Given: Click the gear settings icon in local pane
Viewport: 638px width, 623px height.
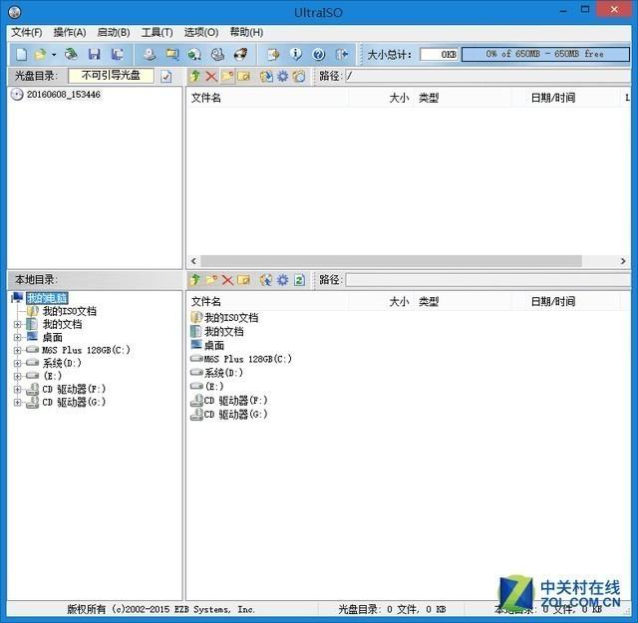Looking at the screenshot, I should pos(283,280).
